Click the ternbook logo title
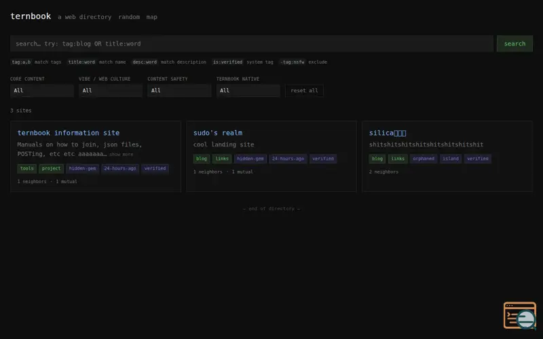 tap(31, 16)
